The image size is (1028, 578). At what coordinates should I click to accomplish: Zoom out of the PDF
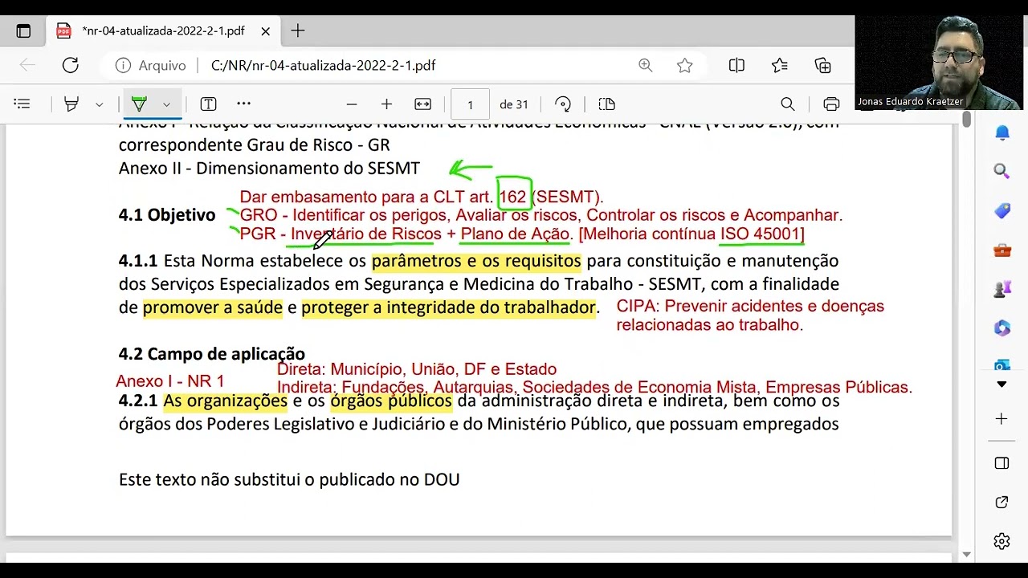[351, 104]
